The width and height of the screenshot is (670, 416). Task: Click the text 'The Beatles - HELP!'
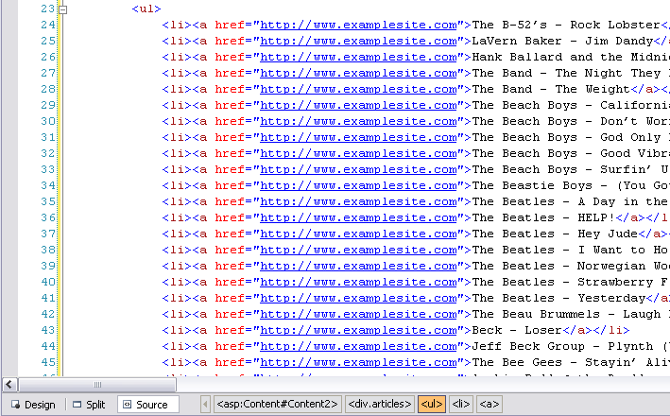543,217
